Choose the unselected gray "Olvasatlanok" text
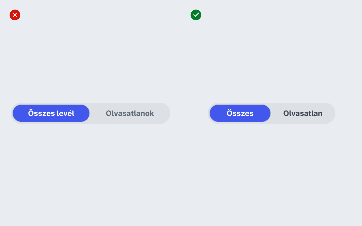The height and width of the screenshot is (226, 362). 130,113
